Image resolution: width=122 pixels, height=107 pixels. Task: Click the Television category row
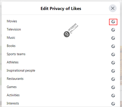pyautogui.click(x=61, y=29)
